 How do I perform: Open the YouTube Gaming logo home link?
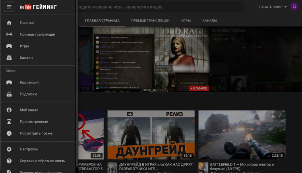pyautogui.click(x=38, y=7)
